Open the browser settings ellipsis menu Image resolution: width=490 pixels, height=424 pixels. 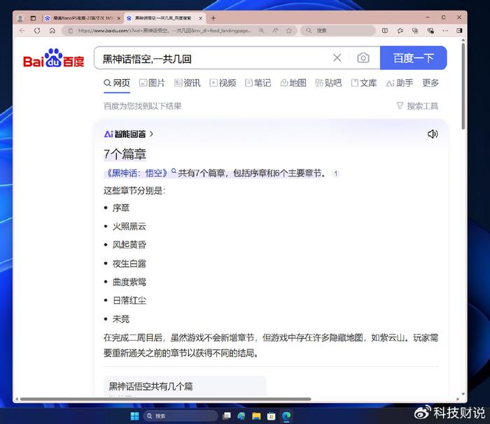point(445,30)
